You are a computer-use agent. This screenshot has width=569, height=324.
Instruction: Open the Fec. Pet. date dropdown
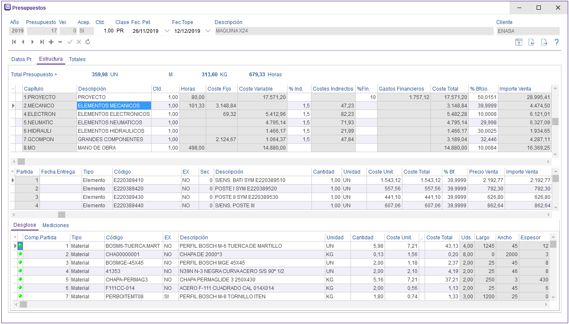(x=167, y=31)
